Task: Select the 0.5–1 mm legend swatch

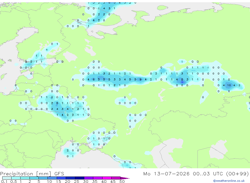Action: point(16,178)
